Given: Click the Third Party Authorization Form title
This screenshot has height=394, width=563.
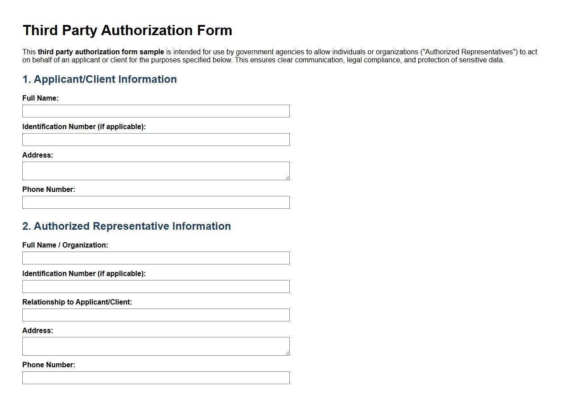Looking at the screenshot, I should pos(127,30).
